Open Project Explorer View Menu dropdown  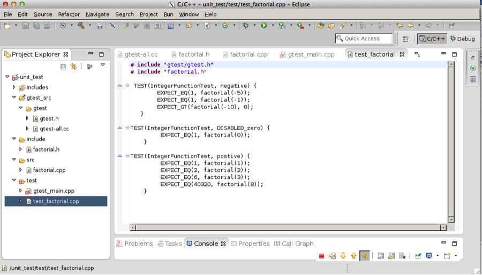103,65
